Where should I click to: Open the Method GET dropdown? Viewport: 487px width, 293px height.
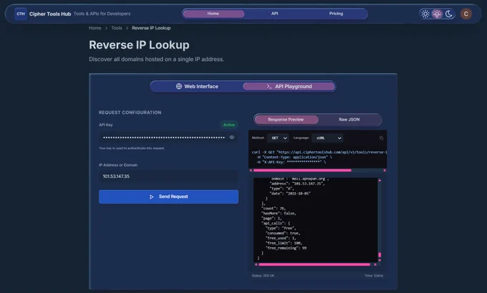[279, 138]
